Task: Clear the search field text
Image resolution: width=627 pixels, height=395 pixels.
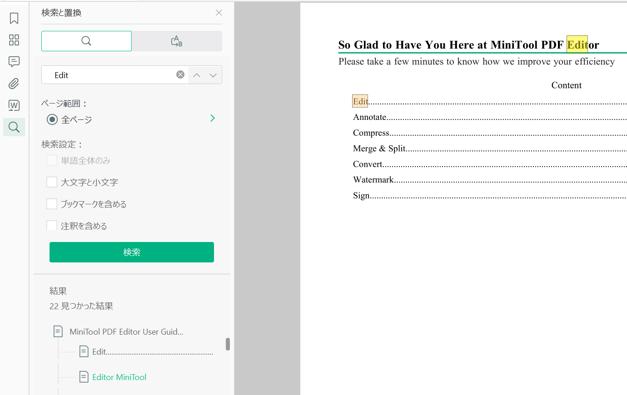Action: [180, 75]
